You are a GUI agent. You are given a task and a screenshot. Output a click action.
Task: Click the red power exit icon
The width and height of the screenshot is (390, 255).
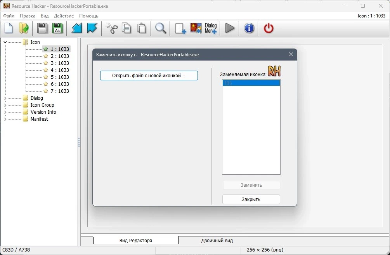tap(269, 28)
